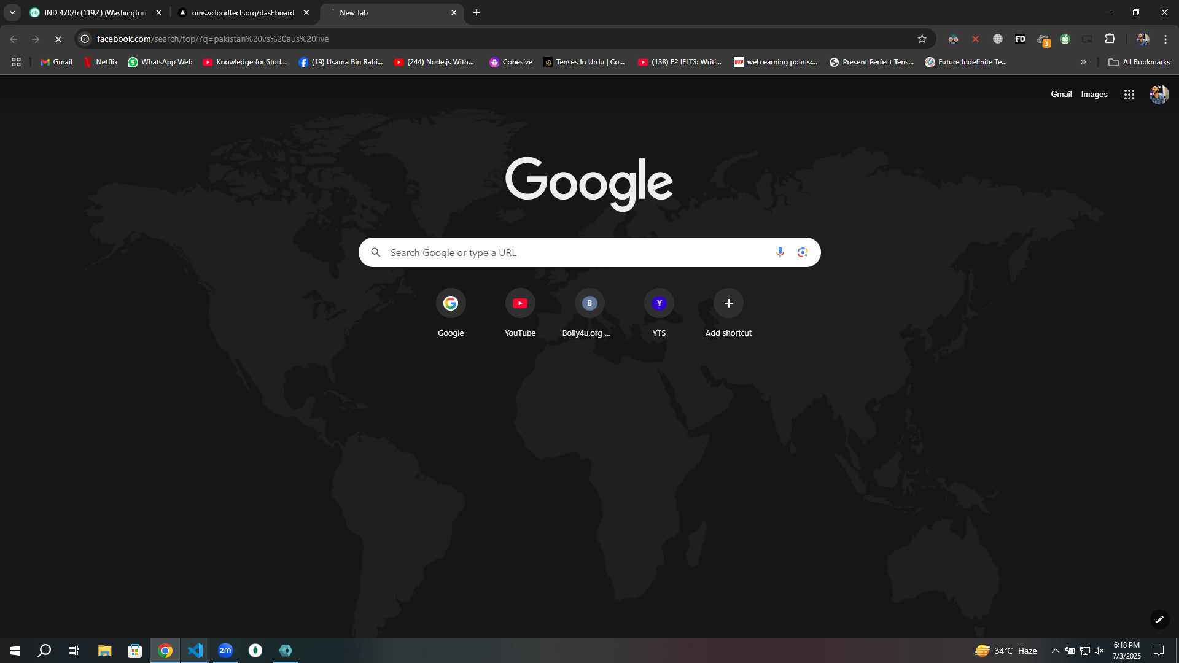Open MongoDB Compass from taskbar

click(x=255, y=651)
